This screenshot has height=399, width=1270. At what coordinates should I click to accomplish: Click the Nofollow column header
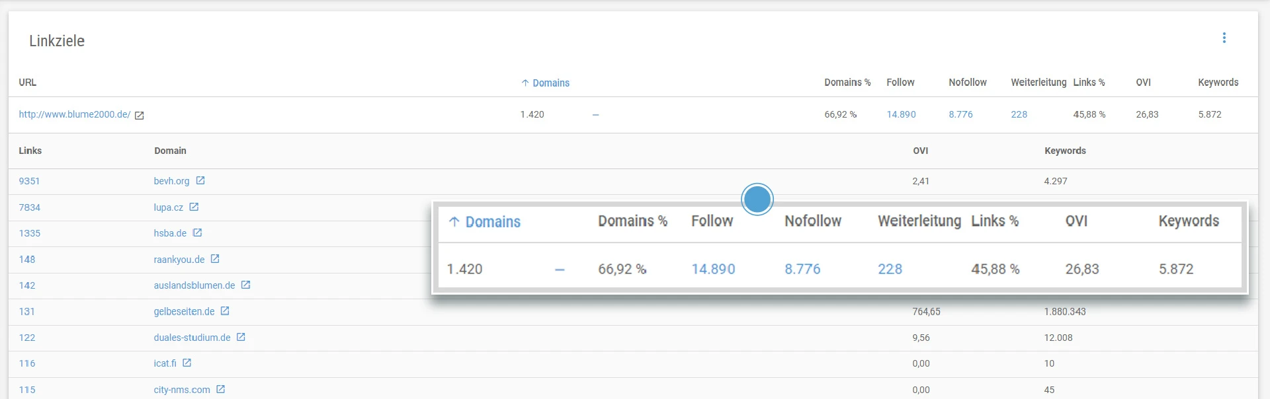[x=967, y=83]
